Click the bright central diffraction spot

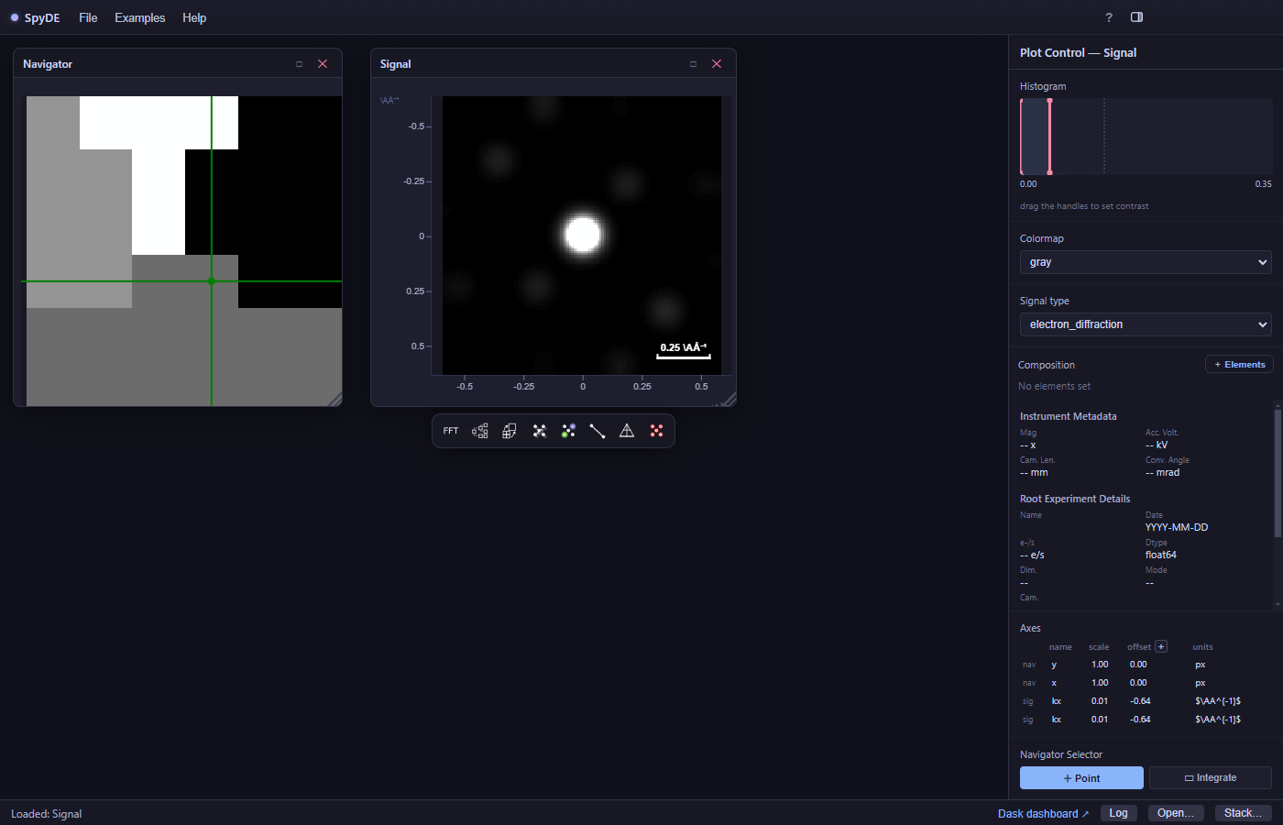583,235
